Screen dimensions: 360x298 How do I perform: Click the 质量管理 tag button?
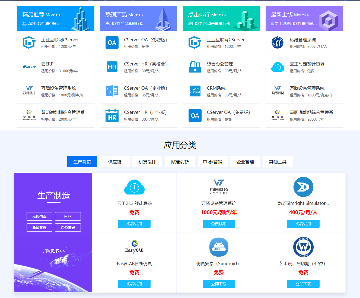(x=39, y=228)
